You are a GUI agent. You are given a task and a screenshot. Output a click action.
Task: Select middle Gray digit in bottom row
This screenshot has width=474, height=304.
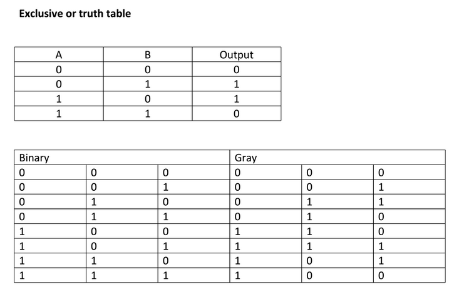(309, 276)
